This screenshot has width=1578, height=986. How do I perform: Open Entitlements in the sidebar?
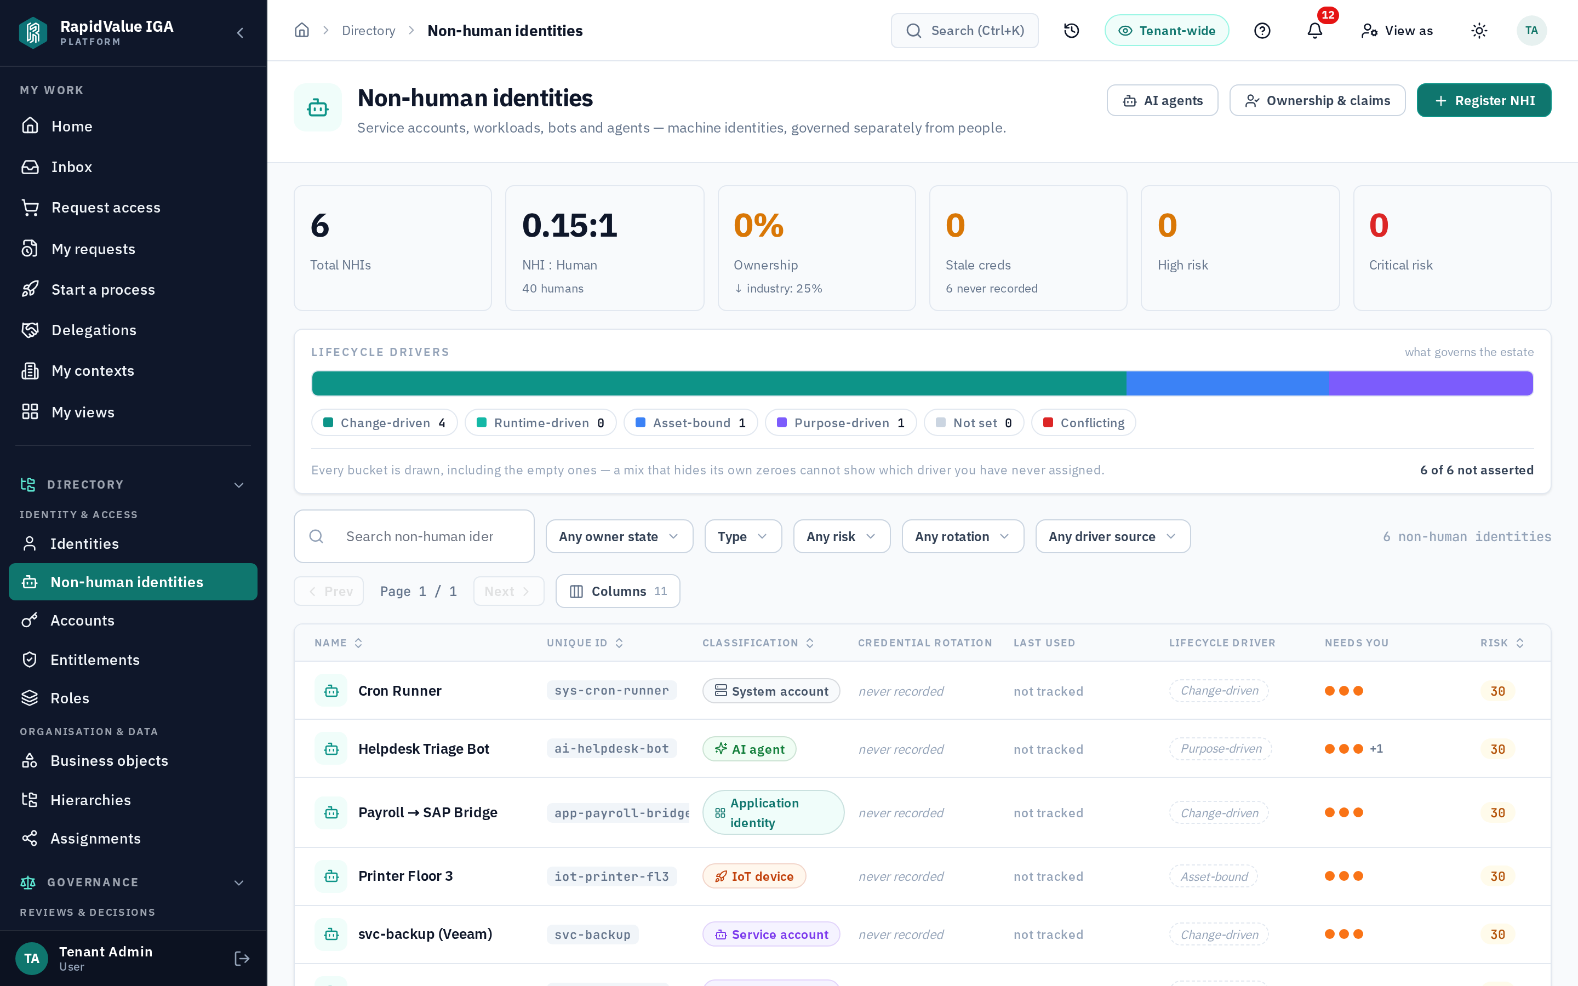(133, 660)
